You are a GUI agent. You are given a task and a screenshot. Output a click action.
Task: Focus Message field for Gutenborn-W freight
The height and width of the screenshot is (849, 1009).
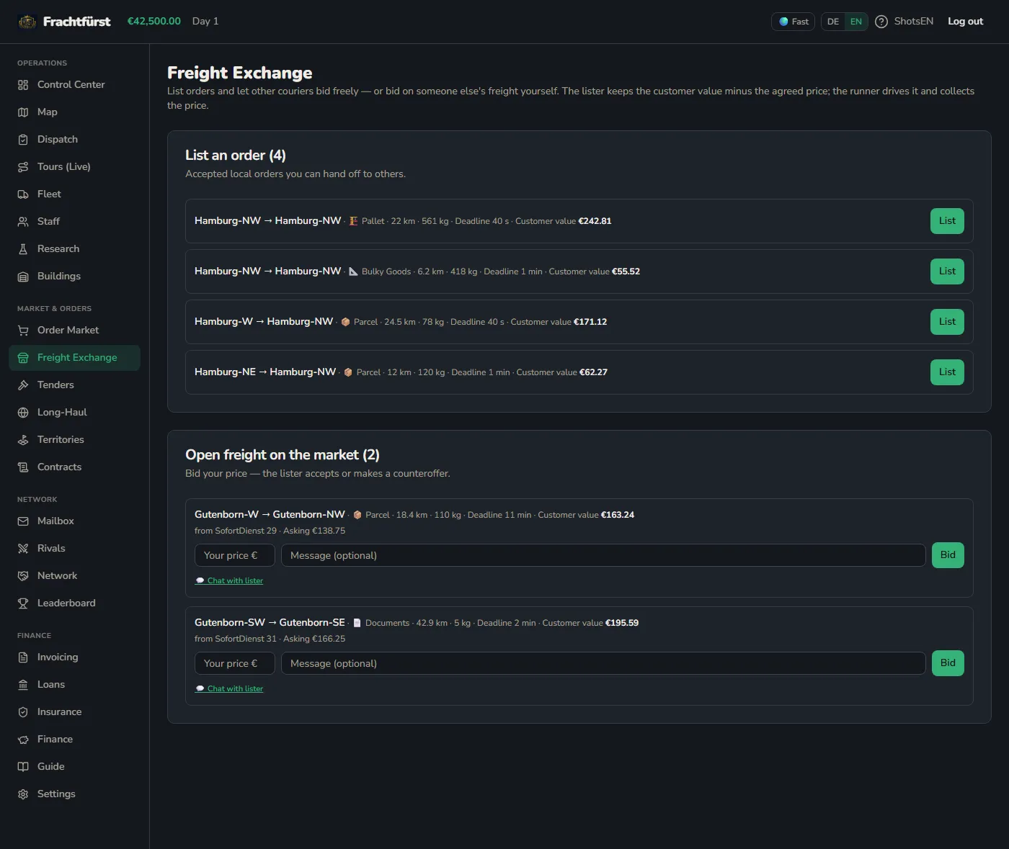603,555
